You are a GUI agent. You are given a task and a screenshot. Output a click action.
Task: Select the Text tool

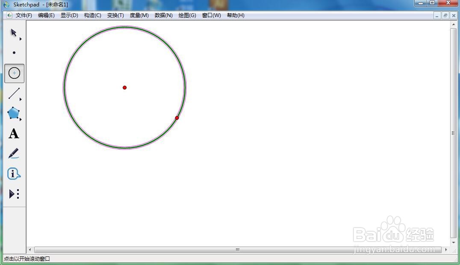click(14, 134)
